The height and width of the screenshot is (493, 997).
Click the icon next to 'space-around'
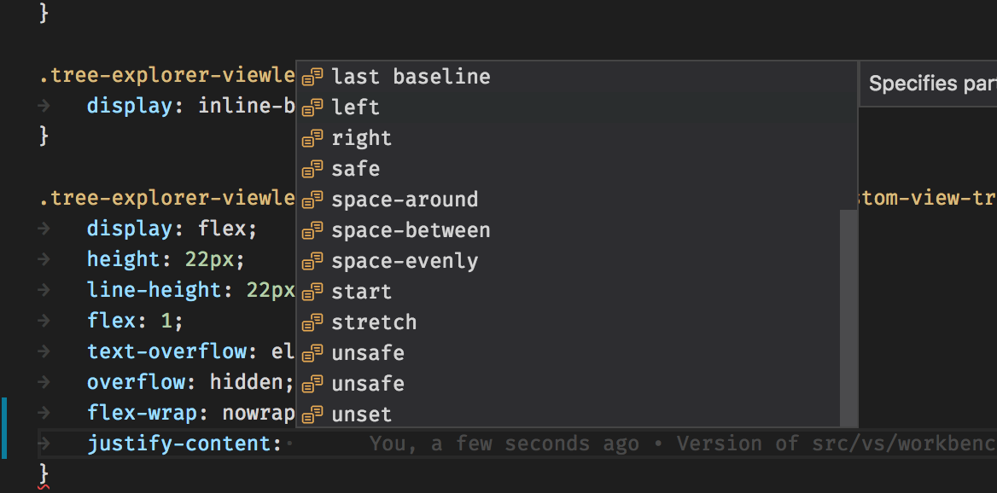pyautogui.click(x=311, y=200)
